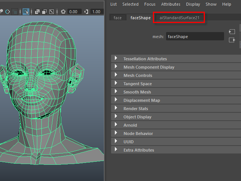The image size is (241, 181).
Task: Click the input connection icon beside mesh field
Action: pyautogui.click(x=232, y=32)
